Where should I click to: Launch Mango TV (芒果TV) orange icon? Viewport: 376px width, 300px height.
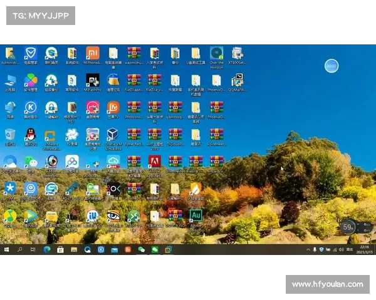113,107
